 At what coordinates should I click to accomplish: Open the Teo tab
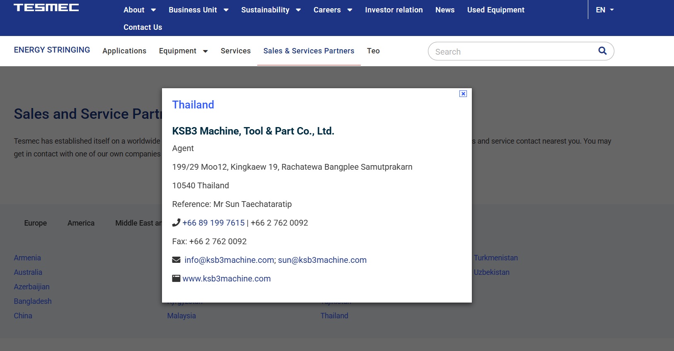click(x=373, y=51)
